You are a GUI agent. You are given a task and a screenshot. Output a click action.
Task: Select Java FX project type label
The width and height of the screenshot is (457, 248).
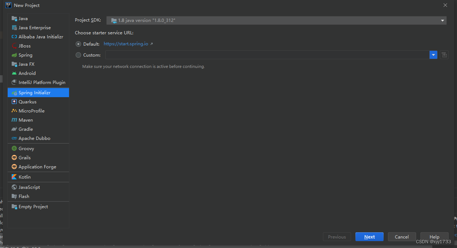coord(26,64)
